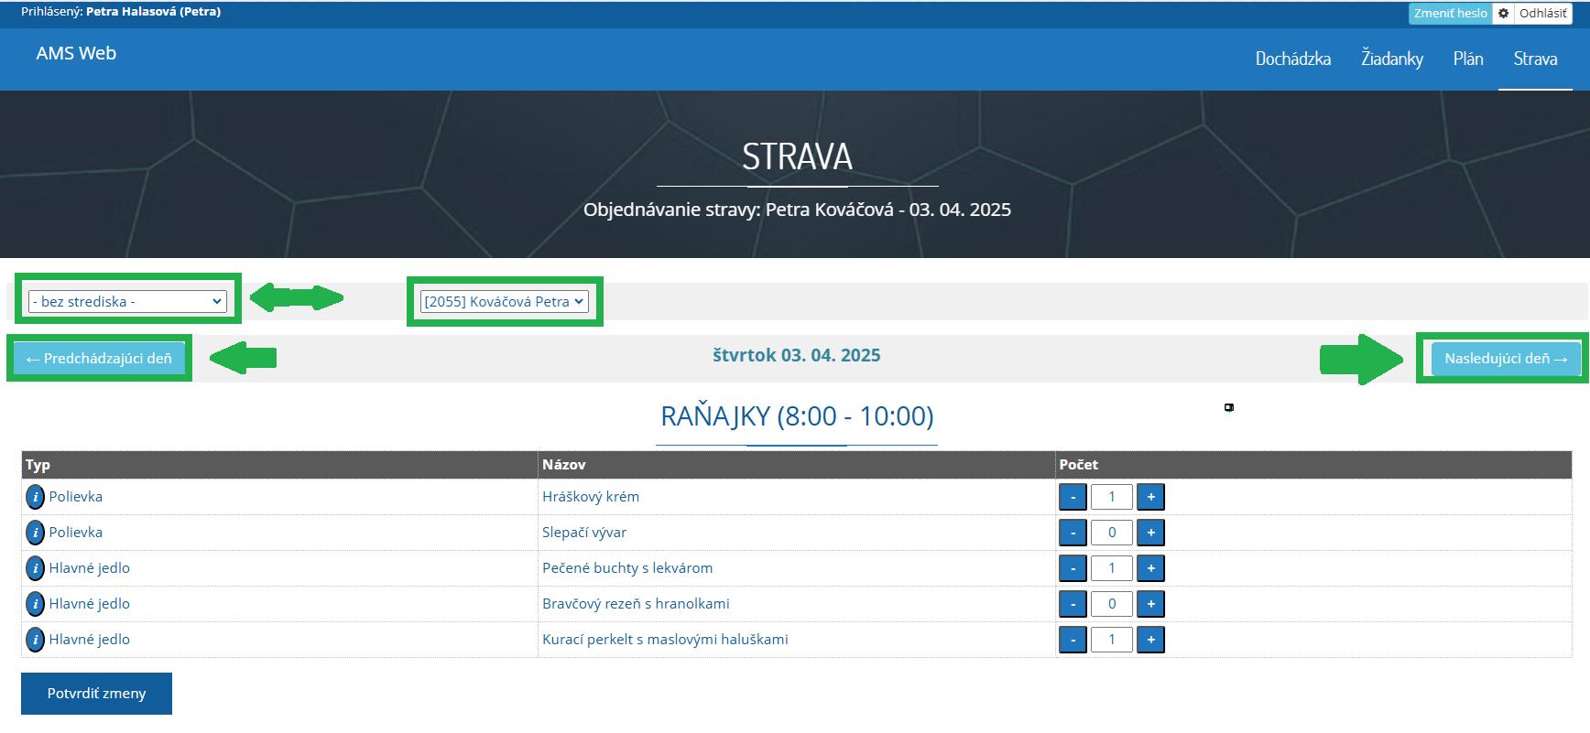Screen dimensions: 1590x733
Task: Click the 'Počet' column header
Action: [1079, 465]
